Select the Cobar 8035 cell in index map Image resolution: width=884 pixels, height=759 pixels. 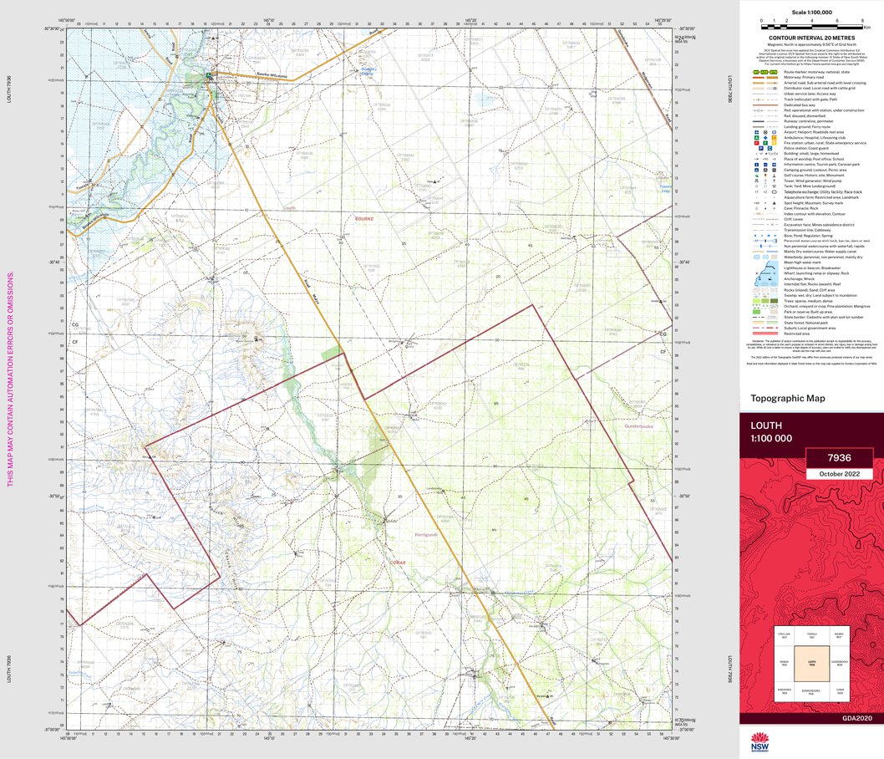[x=840, y=692]
